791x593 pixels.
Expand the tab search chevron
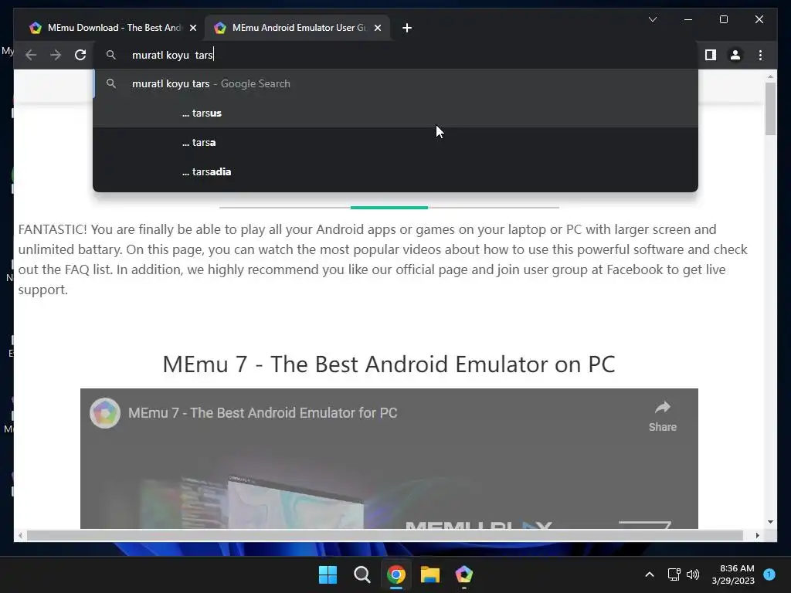tap(652, 19)
